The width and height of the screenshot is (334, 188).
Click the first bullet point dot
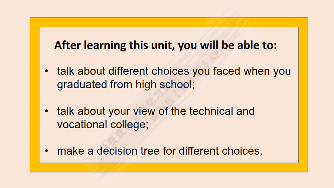47,71
